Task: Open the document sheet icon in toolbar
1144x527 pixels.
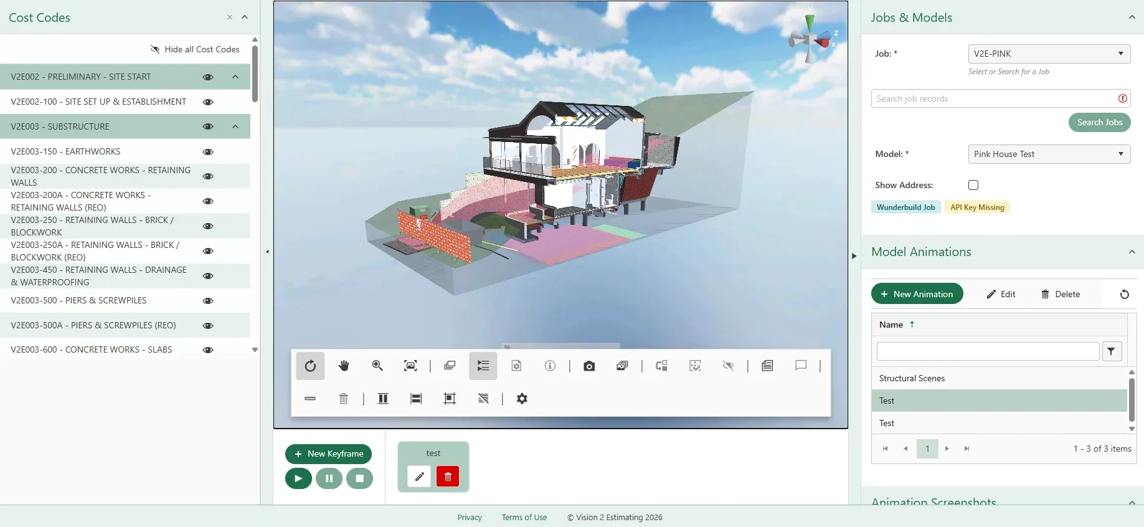Action: coord(767,366)
